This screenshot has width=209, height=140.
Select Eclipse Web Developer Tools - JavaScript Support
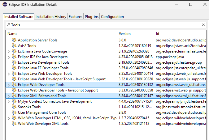106,90
